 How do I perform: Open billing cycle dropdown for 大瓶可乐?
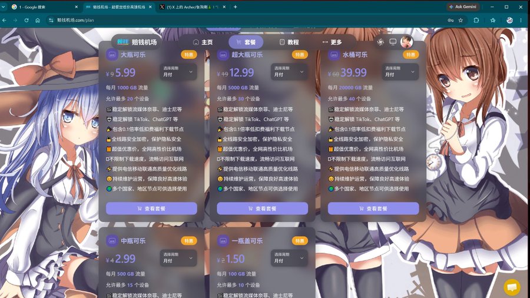pos(178,72)
